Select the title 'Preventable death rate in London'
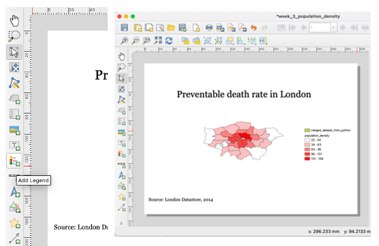Viewport: 379px width, 246px height. coord(244,94)
